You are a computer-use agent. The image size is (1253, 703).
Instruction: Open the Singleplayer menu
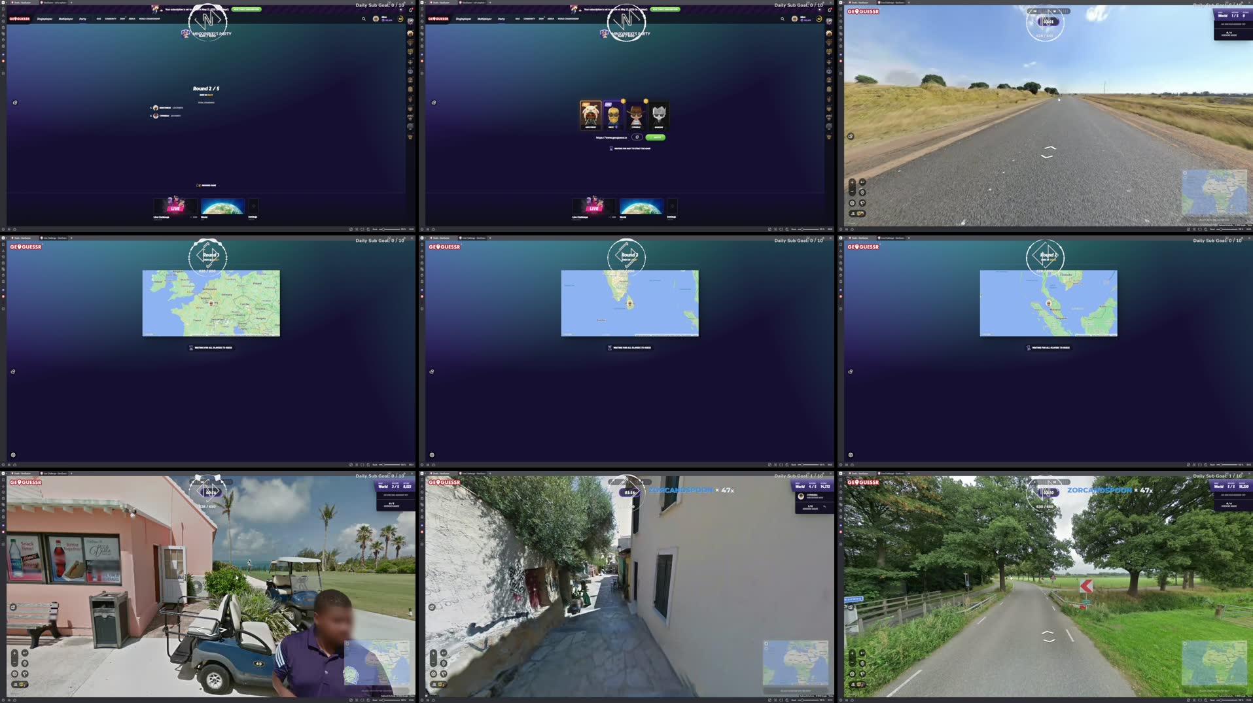[x=463, y=19]
